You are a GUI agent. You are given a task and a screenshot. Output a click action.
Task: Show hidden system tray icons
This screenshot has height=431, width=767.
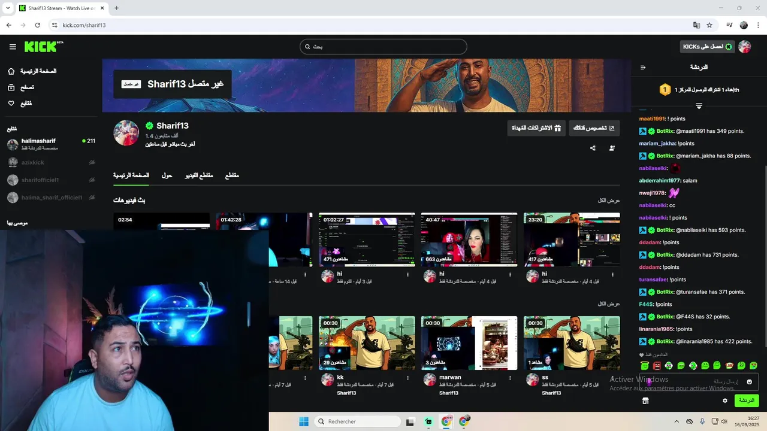pyautogui.click(x=677, y=421)
